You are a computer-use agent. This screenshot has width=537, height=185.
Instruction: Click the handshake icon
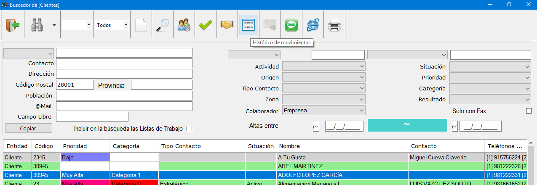click(227, 25)
